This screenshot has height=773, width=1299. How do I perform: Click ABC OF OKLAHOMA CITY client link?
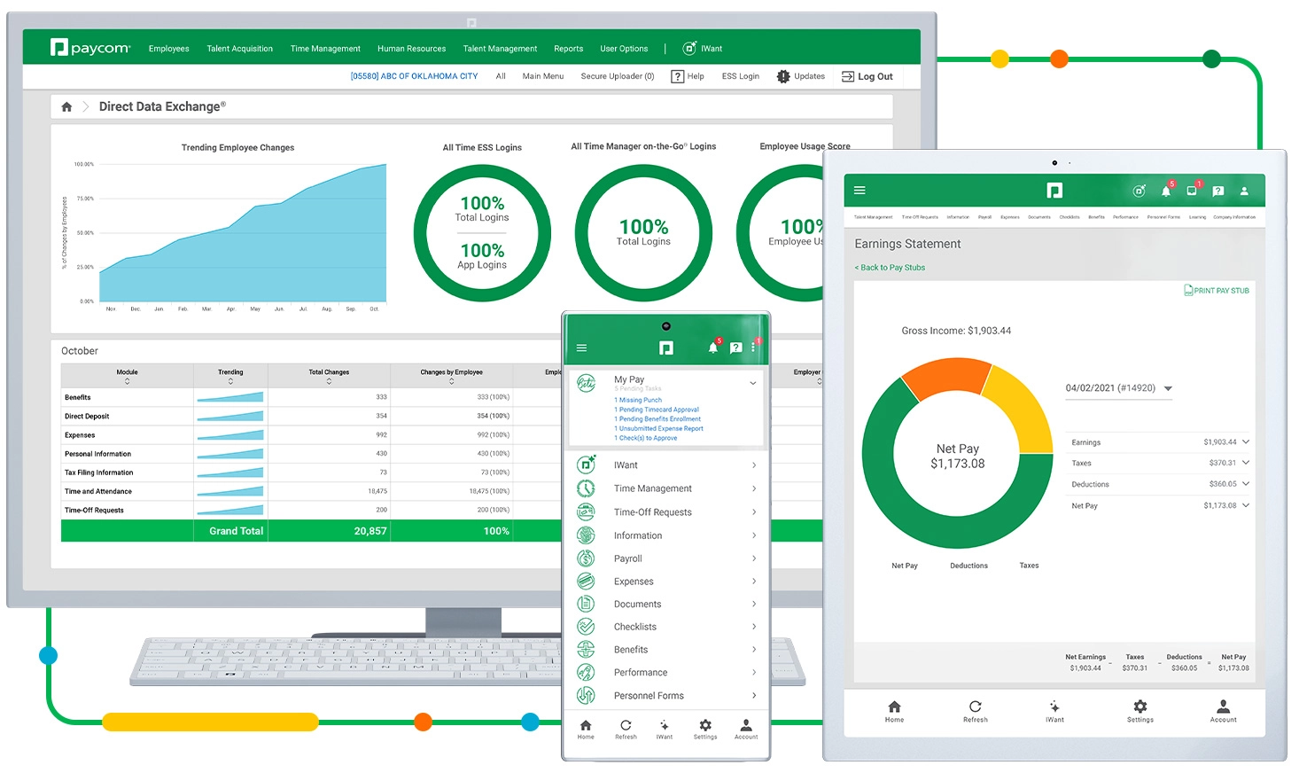click(x=414, y=76)
